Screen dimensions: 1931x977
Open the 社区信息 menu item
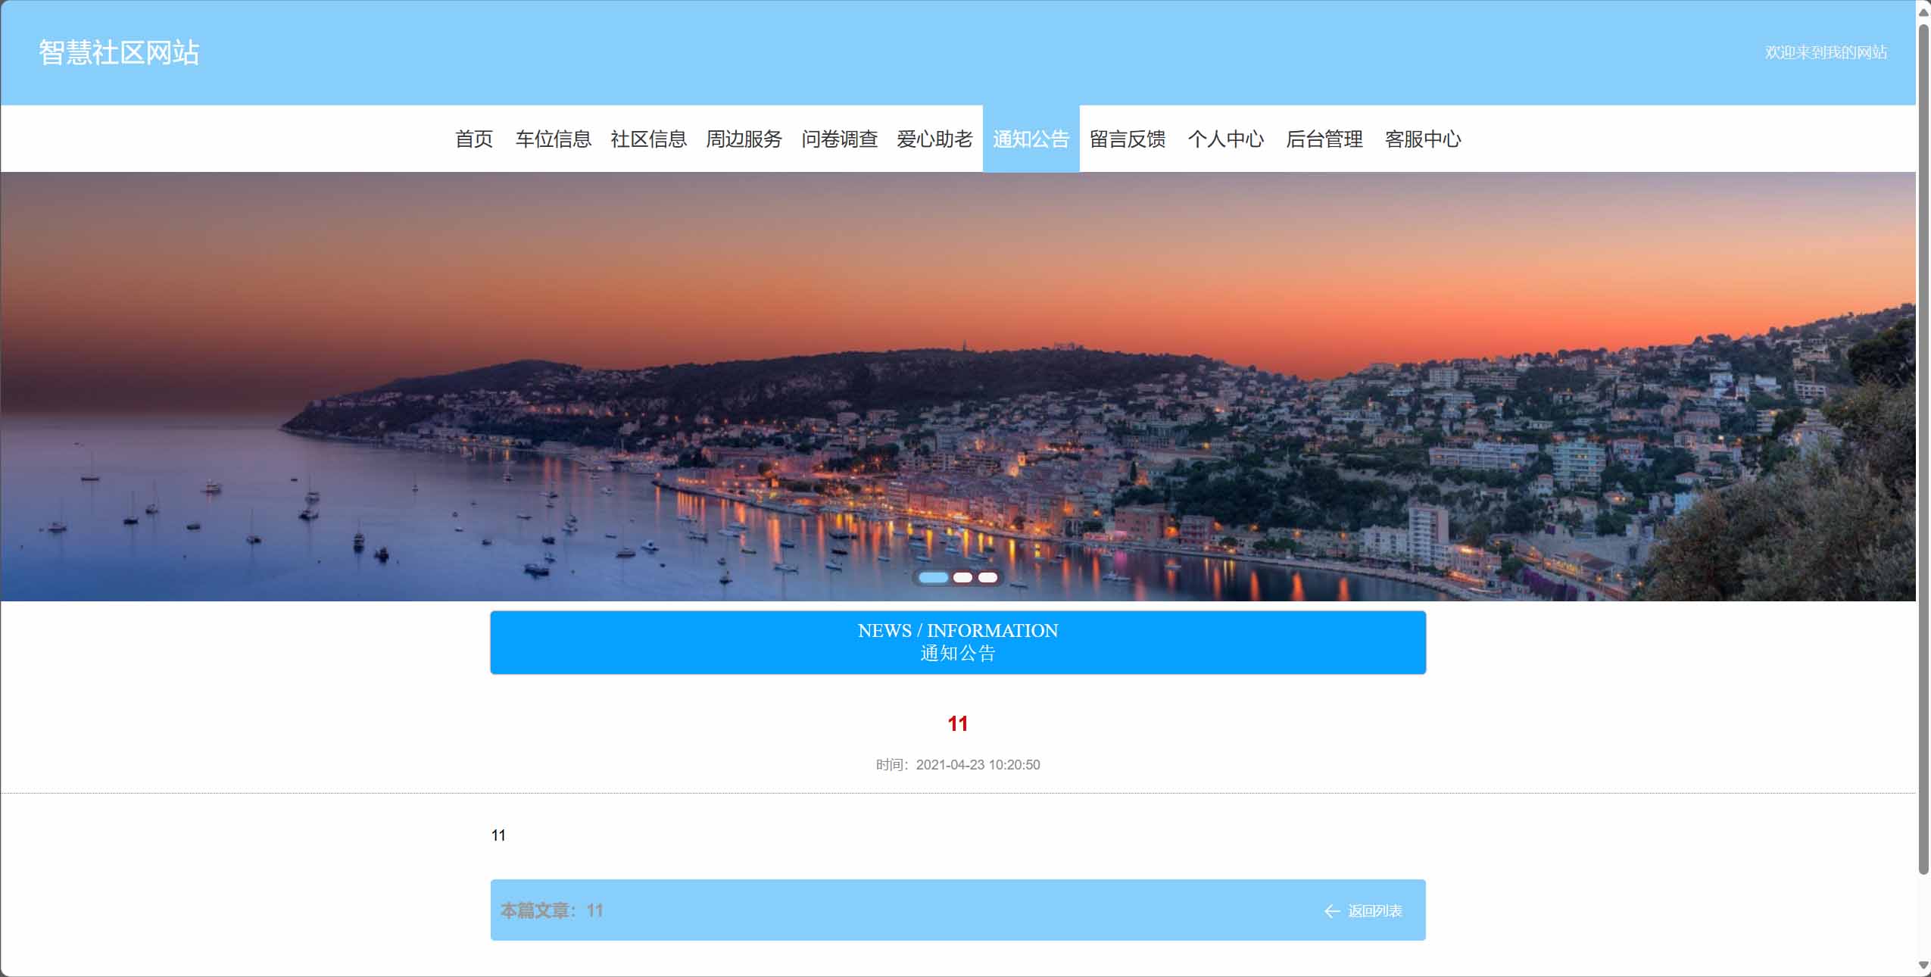pyautogui.click(x=648, y=139)
